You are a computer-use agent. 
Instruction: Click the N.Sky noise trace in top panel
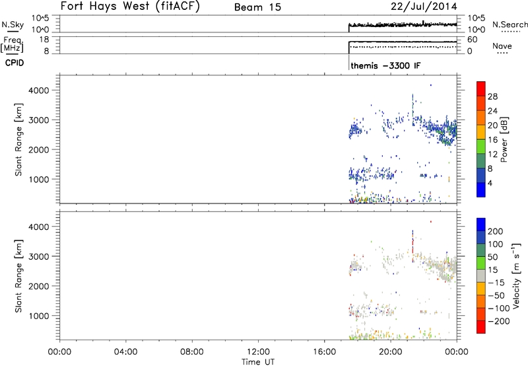click(x=403, y=24)
